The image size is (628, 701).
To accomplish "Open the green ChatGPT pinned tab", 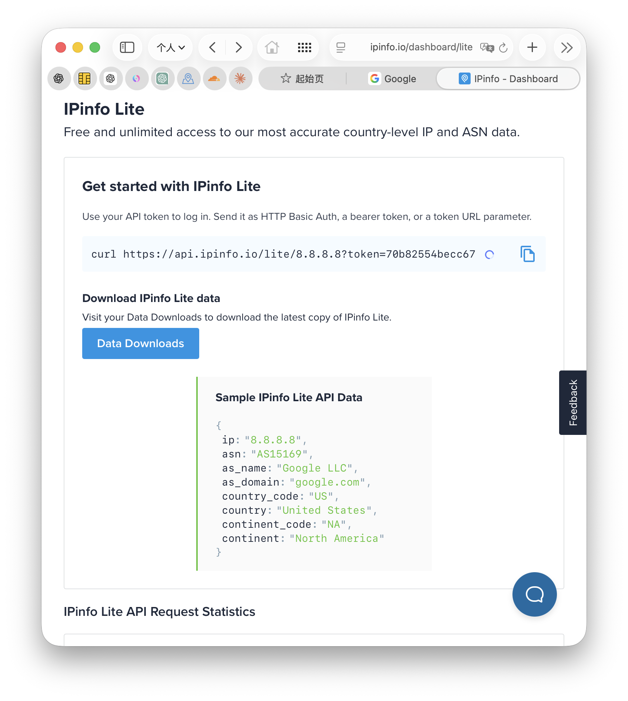I will click(x=163, y=78).
